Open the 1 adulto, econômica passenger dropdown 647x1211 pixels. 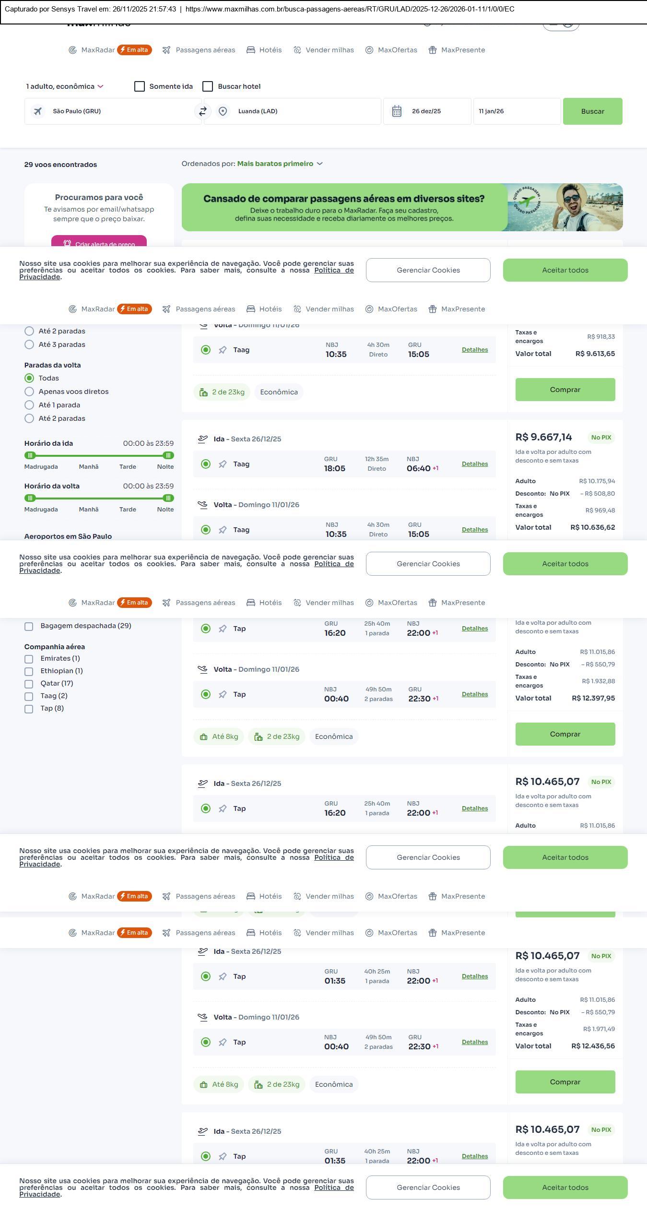click(x=65, y=86)
